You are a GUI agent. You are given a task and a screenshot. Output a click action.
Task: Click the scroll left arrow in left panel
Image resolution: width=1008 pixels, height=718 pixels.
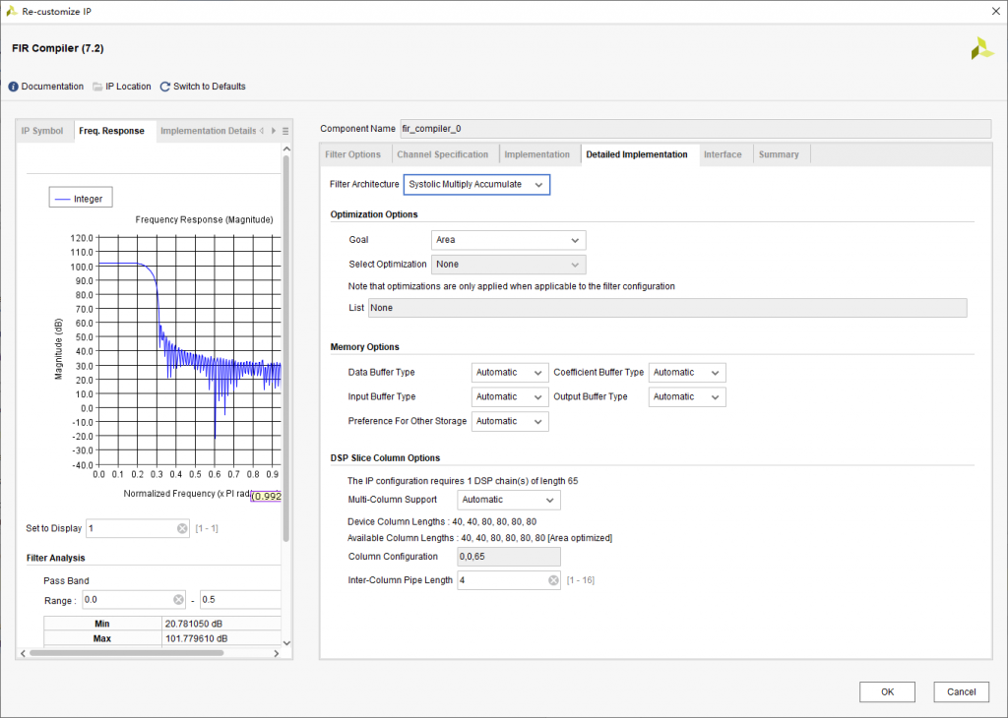[x=23, y=654]
